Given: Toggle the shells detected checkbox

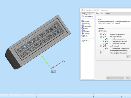Looking at the screenshot, I should coord(101,46).
